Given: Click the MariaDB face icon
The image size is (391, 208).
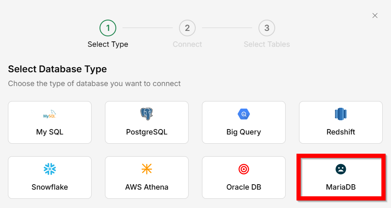Looking at the screenshot, I should [x=341, y=169].
